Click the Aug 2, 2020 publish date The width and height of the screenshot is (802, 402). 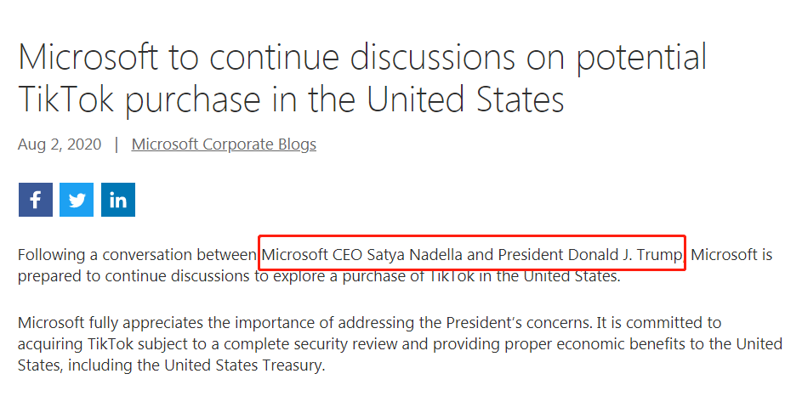(59, 144)
